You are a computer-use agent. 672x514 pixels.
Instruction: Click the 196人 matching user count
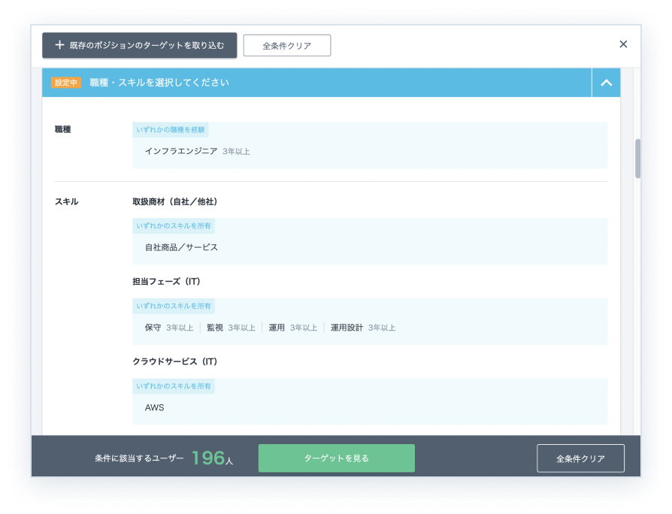[211, 458]
